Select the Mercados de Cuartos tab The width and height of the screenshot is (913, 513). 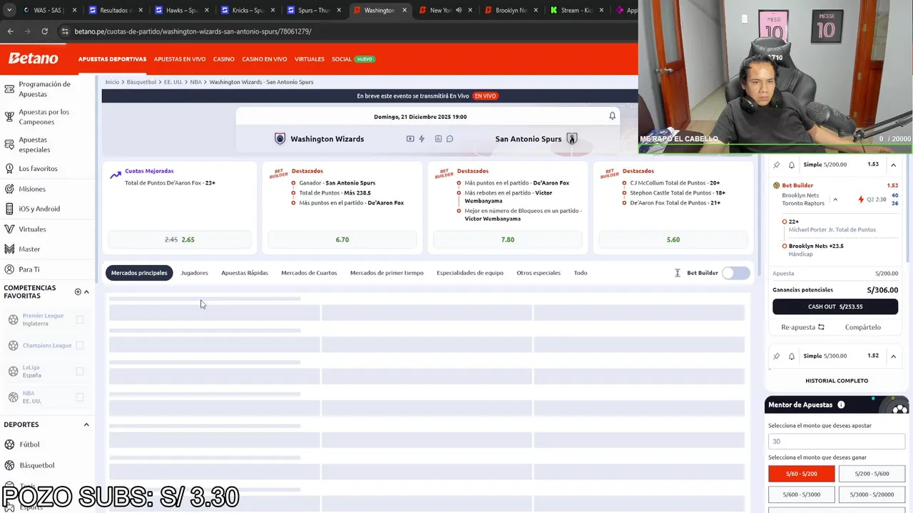[309, 273]
